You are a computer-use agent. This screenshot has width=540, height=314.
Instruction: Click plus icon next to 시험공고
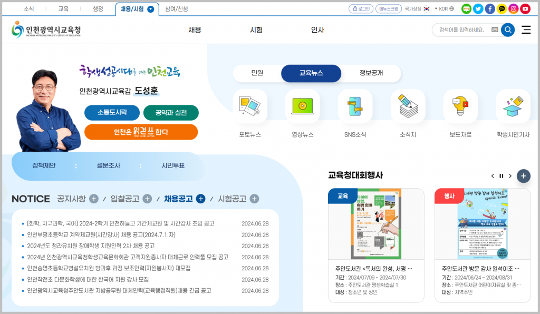(x=254, y=199)
